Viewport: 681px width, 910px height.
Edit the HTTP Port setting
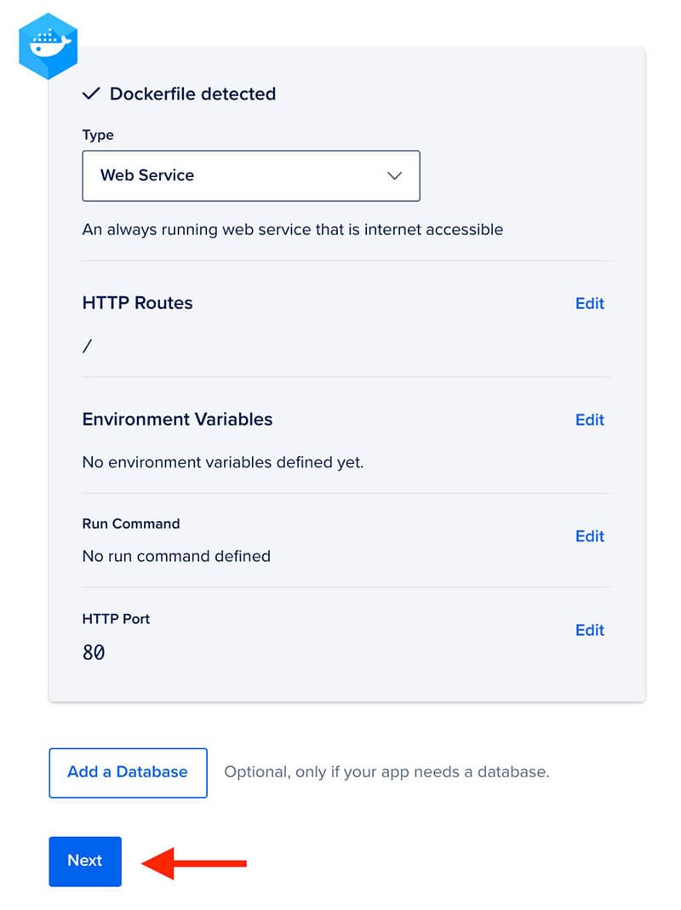coord(590,630)
